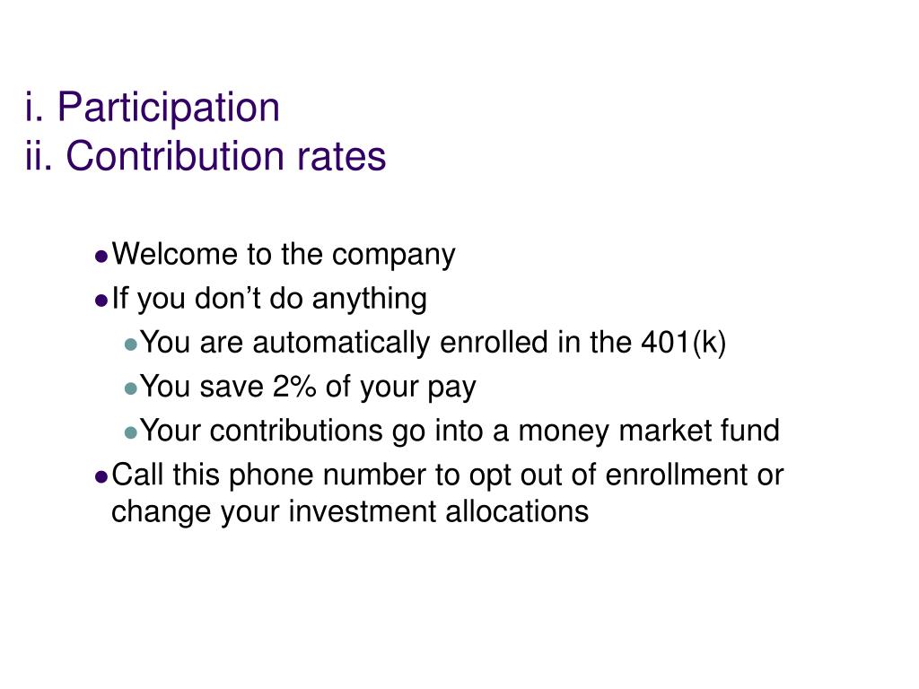Click the teal bullet before 'Your contributions'
Viewport: 919px width, 689px height.
(x=131, y=433)
